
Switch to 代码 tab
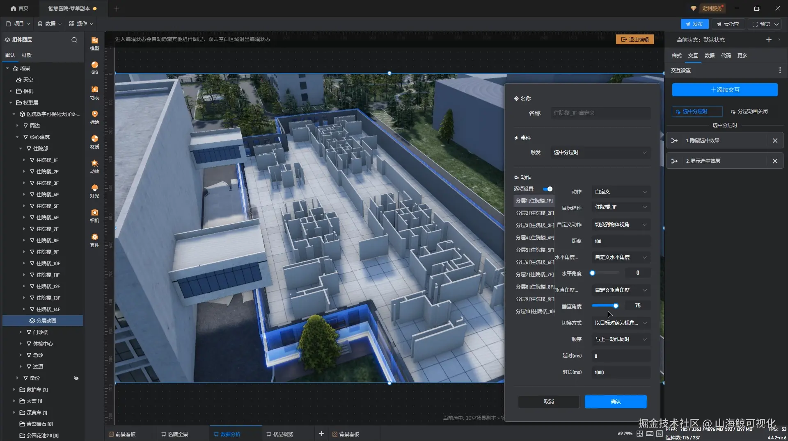726,56
